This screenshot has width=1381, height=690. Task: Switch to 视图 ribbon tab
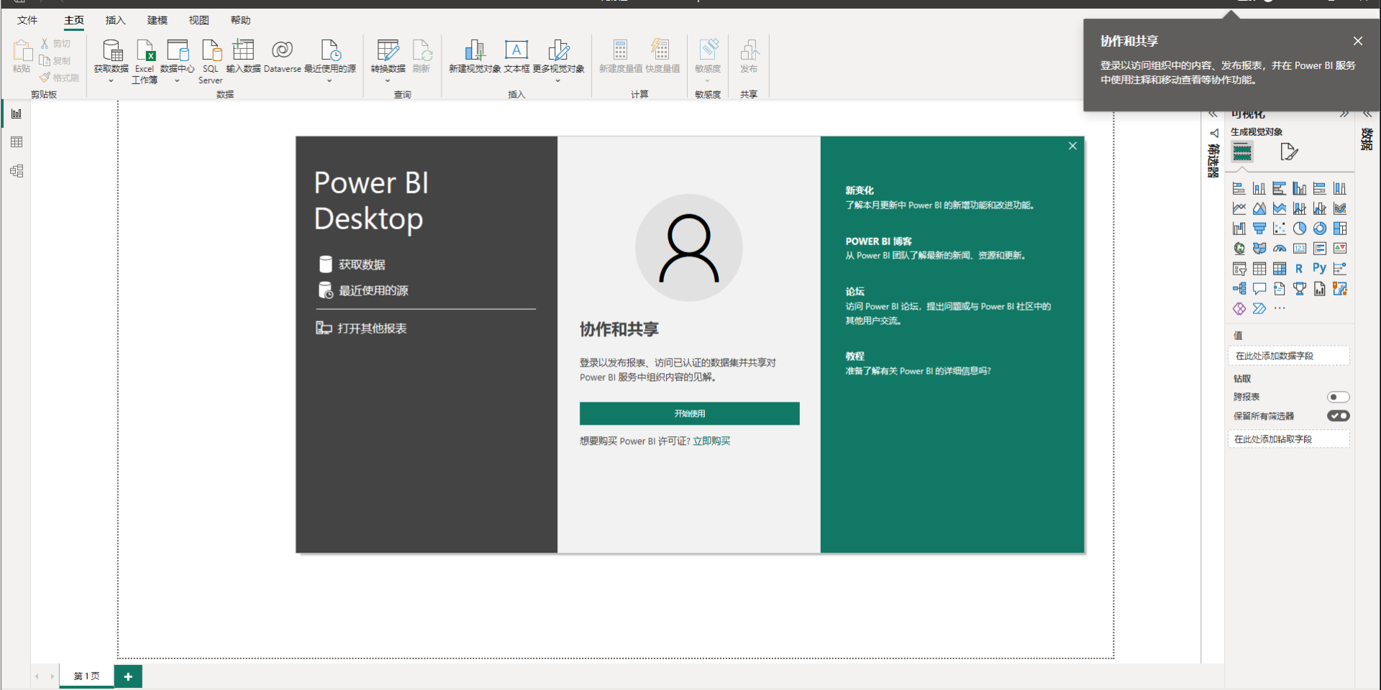199,20
